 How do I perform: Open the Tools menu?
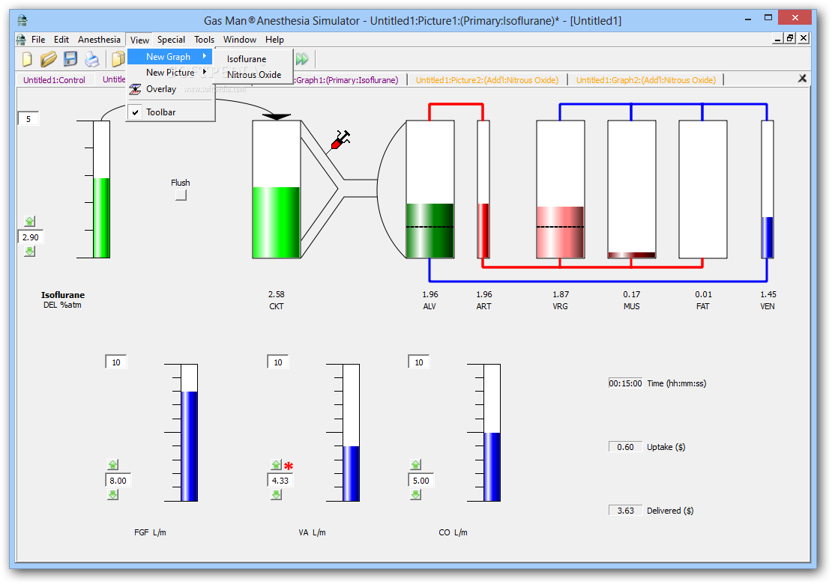click(205, 39)
